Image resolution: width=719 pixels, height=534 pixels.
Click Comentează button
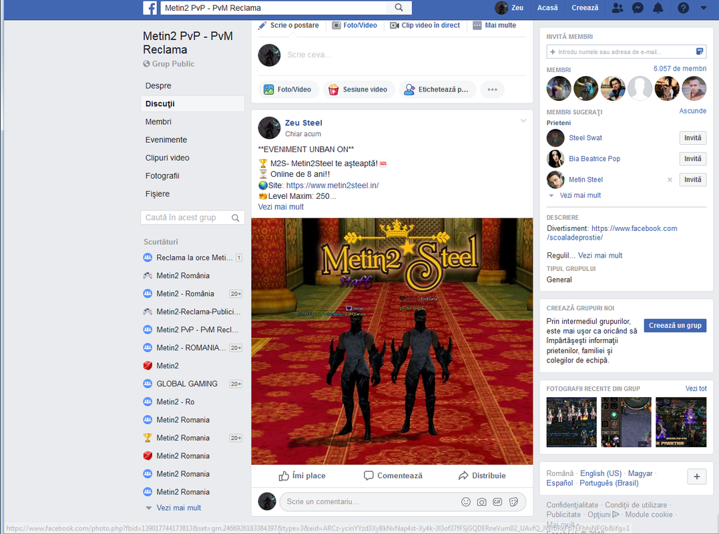393,476
